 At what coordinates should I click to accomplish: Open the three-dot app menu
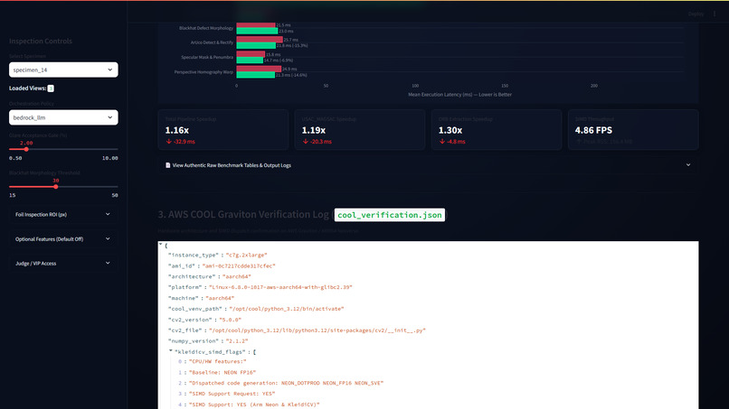point(715,14)
